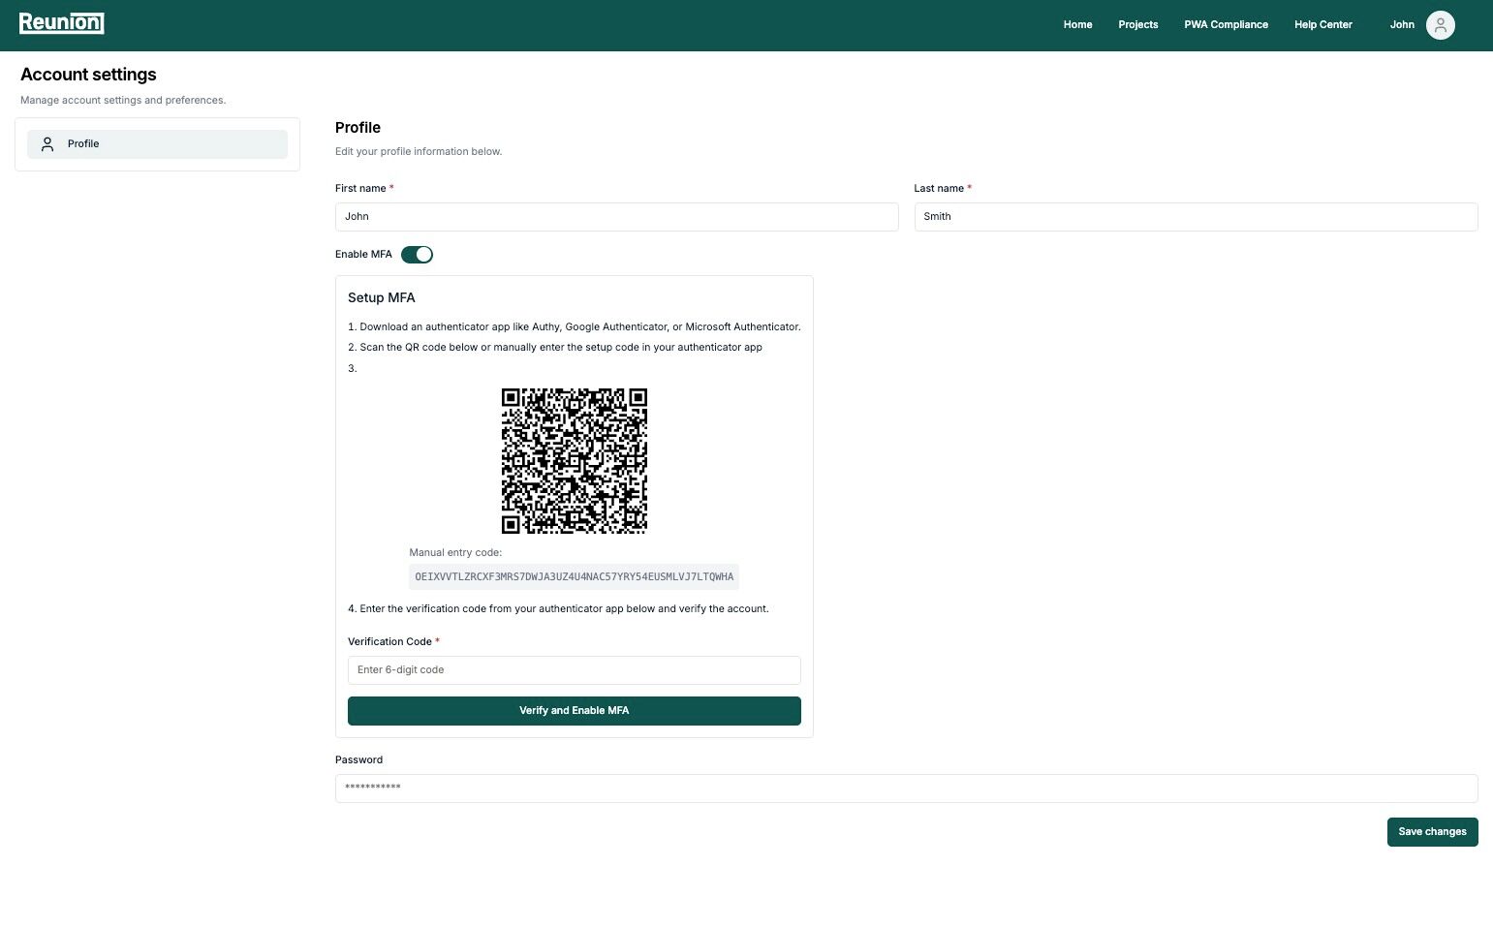Screen dimensions: 1493x928
Task: Click the Verification Code input
Action: point(575,670)
